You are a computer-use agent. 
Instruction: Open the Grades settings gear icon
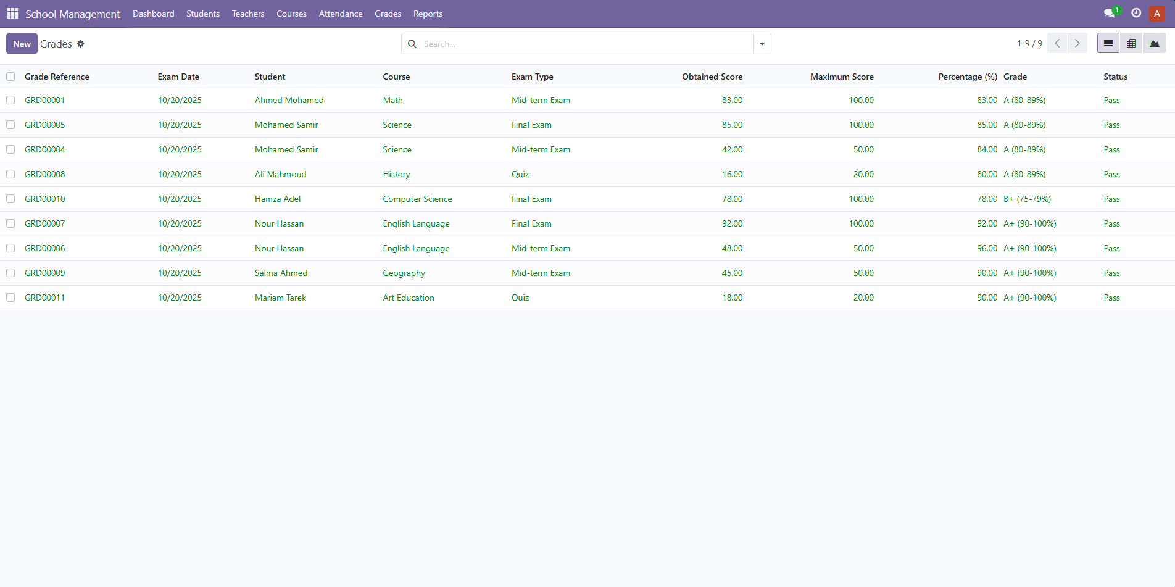point(81,44)
